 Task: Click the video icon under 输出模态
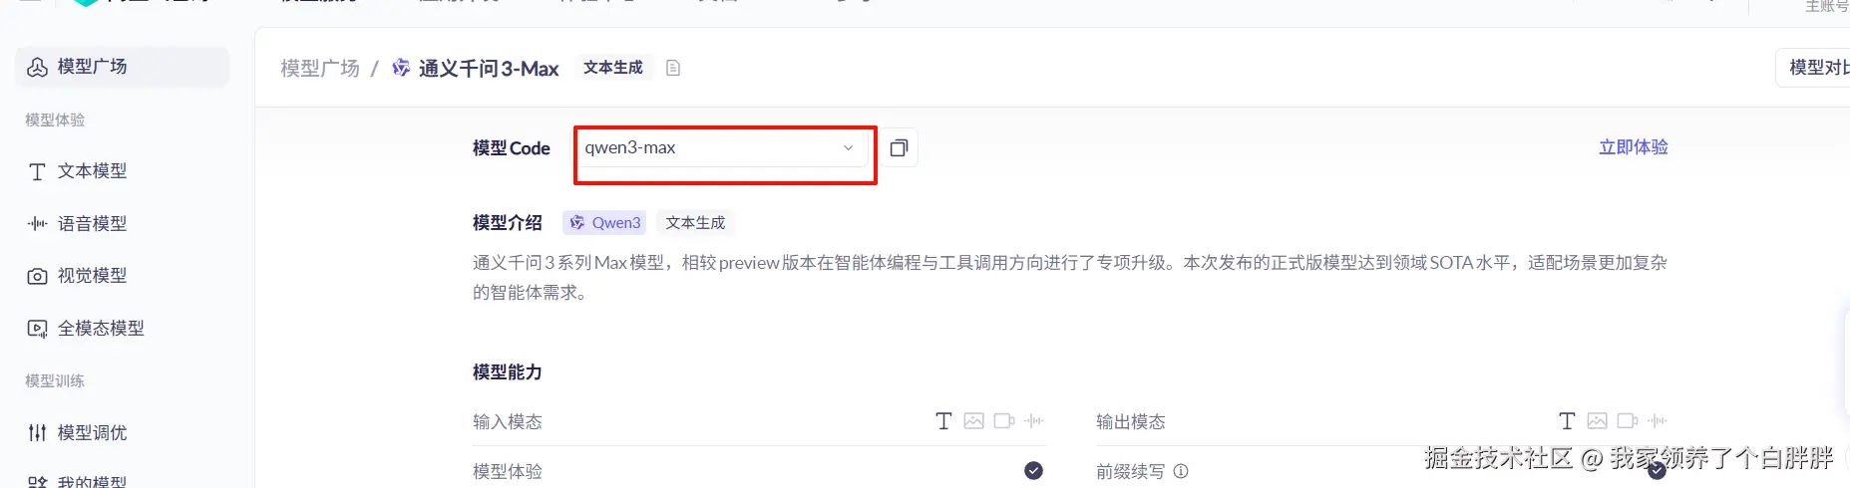1628,421
